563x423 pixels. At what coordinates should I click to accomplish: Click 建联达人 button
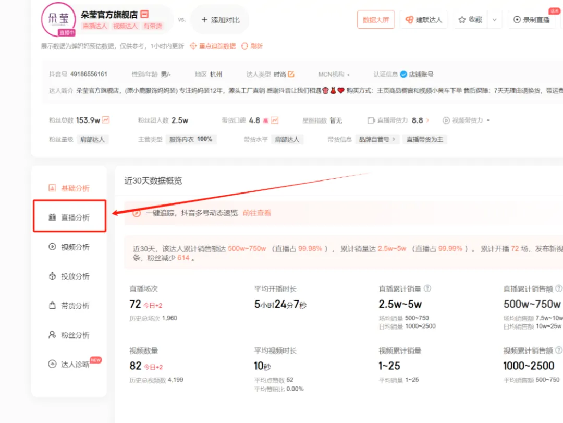(423, 20)
